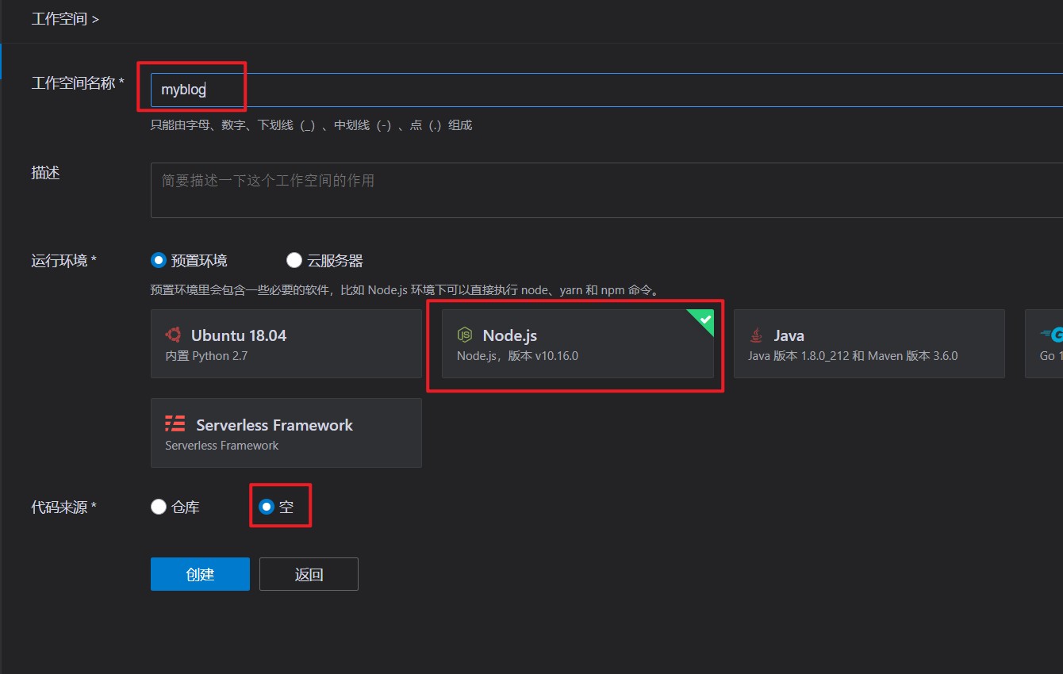Focus the workspace name field containing myblog
This screenshot has width=1063, height=674.
(x=607, y=90)
